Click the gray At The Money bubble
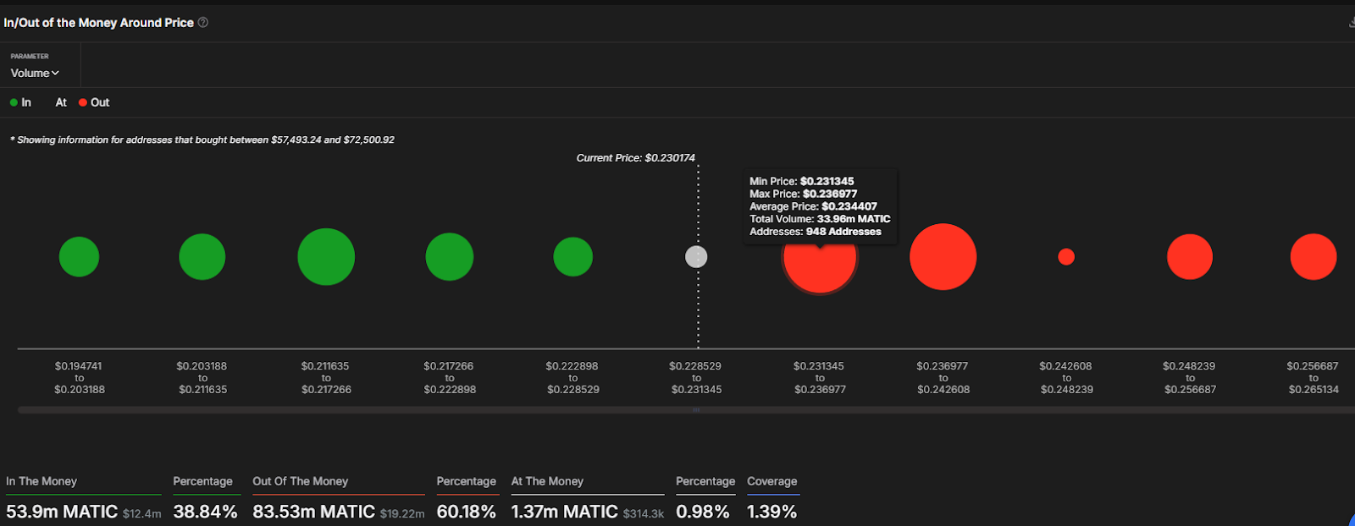 pos(696,257)
